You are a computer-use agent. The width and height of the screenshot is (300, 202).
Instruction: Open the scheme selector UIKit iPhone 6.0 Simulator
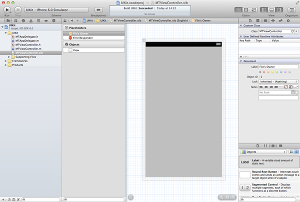point(56,10)
